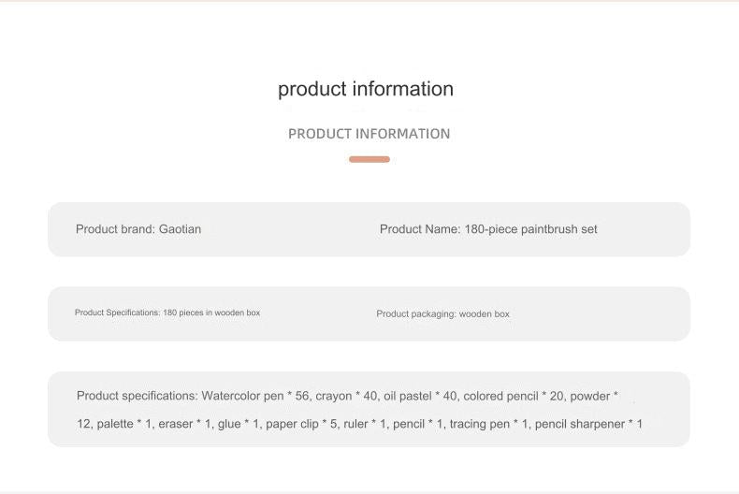Click the word Gaotian in brand field
Image resolution: width=739 pixels, height=494 pixels.
[x=180, y=229]
